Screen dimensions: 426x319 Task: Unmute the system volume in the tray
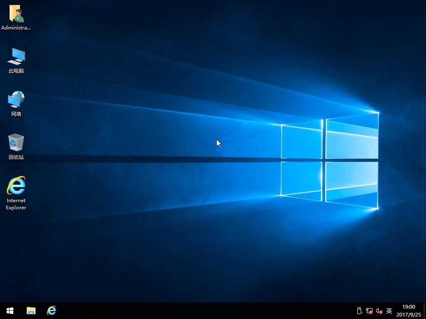tap(379, 311)
